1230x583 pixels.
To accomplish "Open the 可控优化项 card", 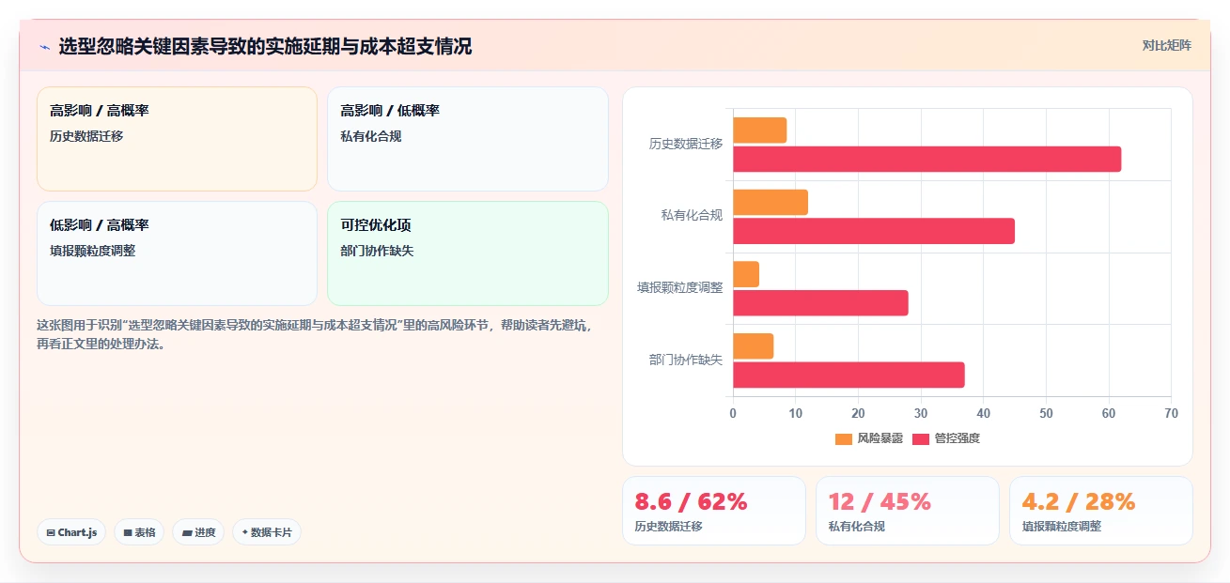I will [x=468, y=253].
